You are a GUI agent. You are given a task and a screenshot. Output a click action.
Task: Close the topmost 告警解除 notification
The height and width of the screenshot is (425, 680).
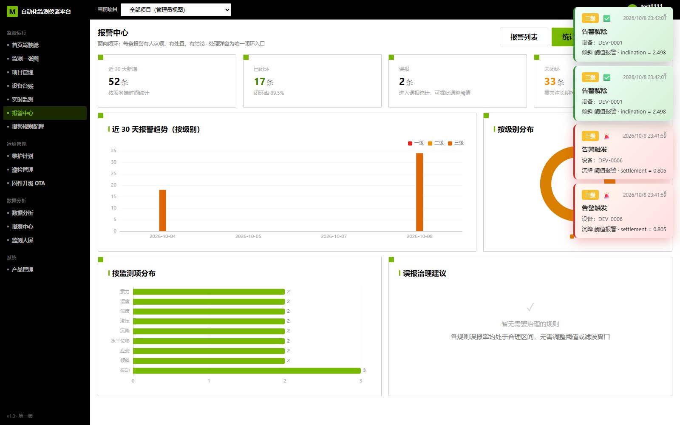pyautogui.click(x=665, y=15)
